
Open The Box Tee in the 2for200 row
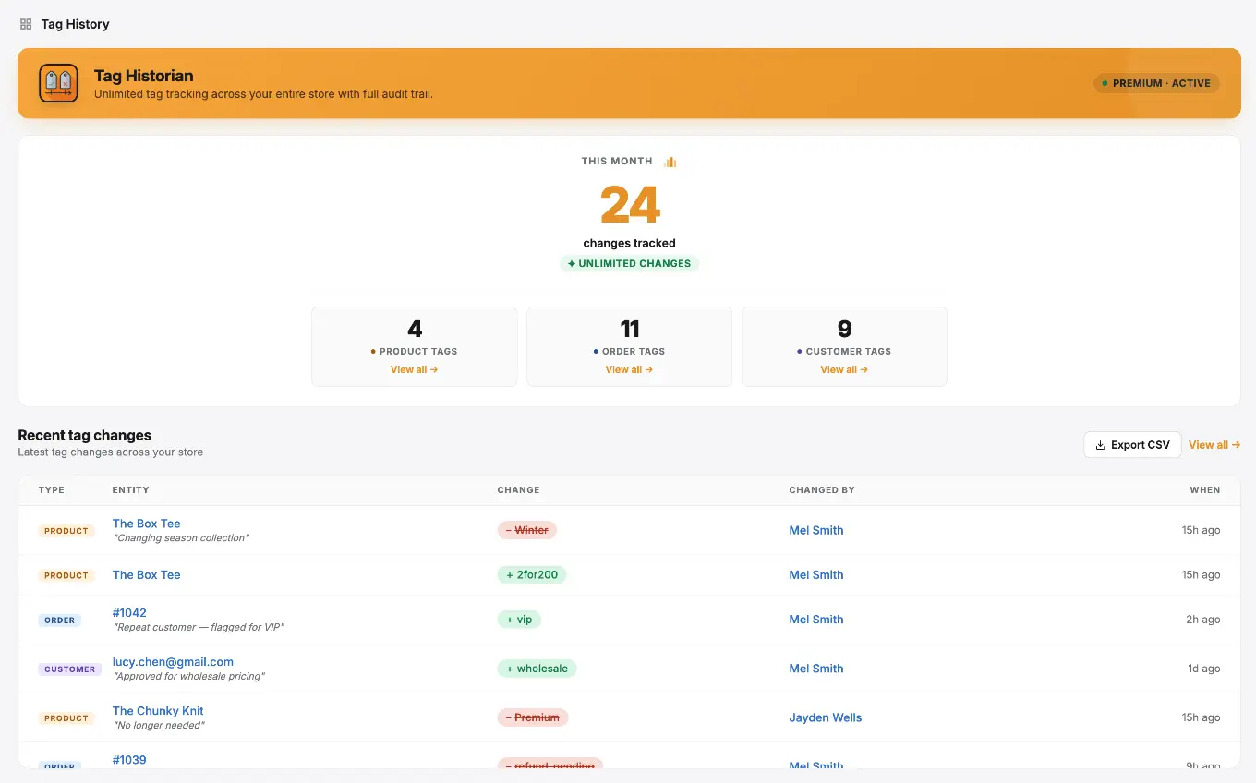point(147,574)
